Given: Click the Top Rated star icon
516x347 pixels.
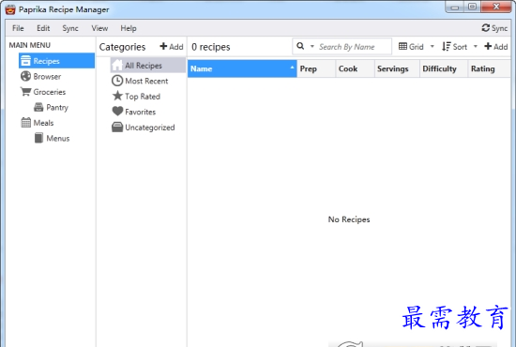Looking at the screenshot, I should pyautogui.click(x=117, y=96).
